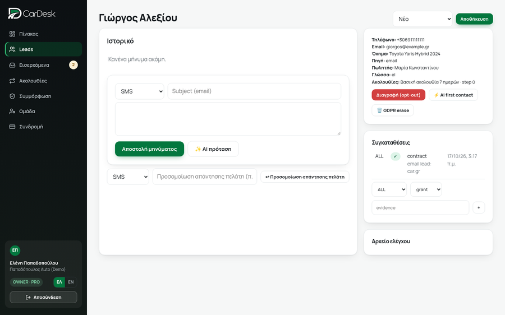Open the Πίνακας dashboard icon
Image resolution: width=505 pixels, height=315 pixels.
point(12,34)
